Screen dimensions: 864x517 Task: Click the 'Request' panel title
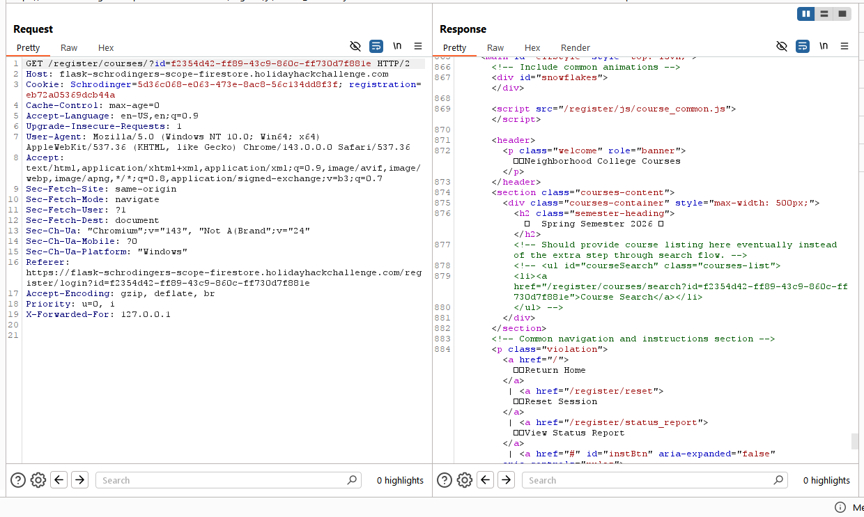tap(33, 29)
